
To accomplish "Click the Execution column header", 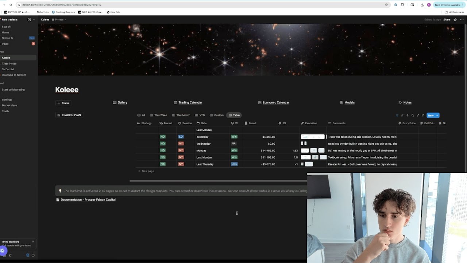I will (309, 123).
